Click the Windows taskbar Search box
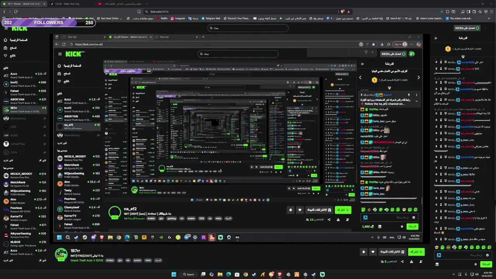 [x=188, y=274]
